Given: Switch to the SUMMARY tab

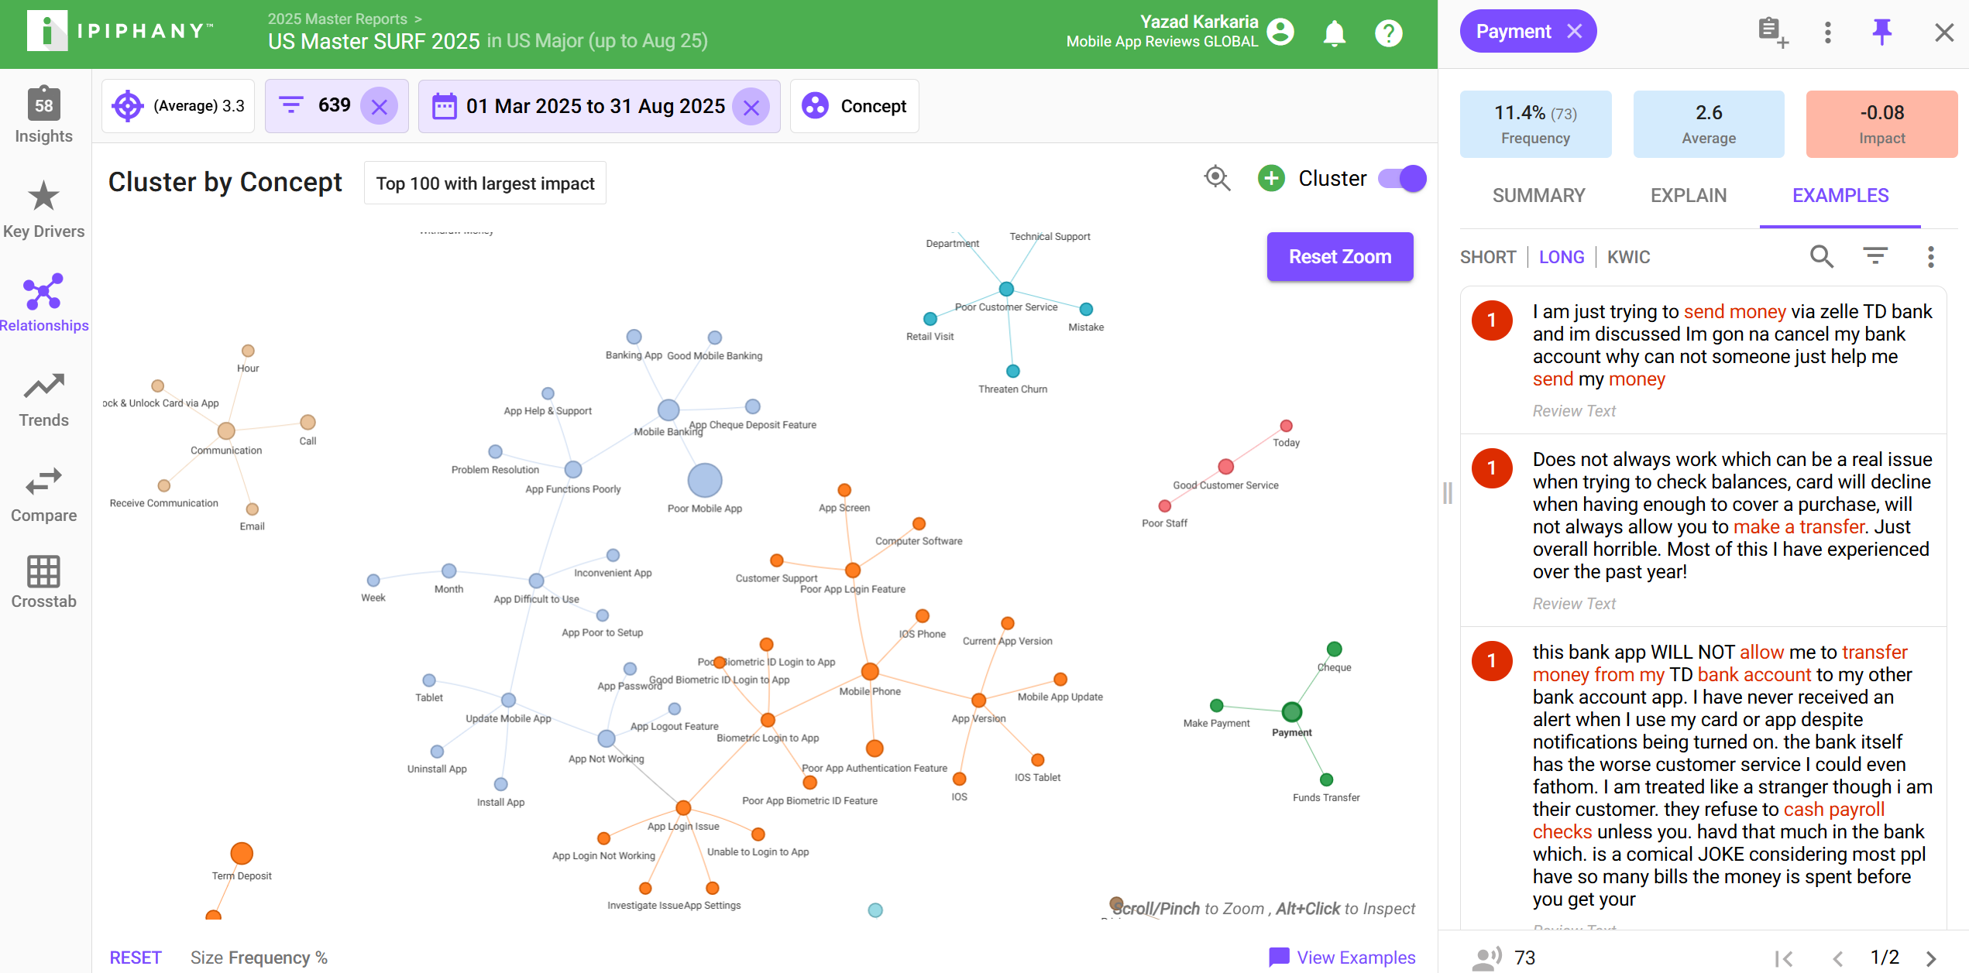Looking at the screenshot, I should (1538, 196).
